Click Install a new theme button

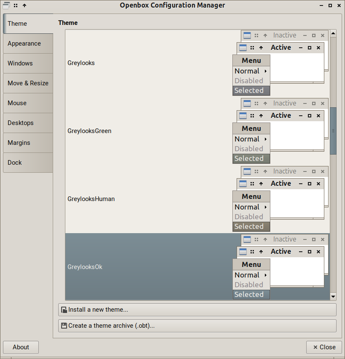click(197, 310)
